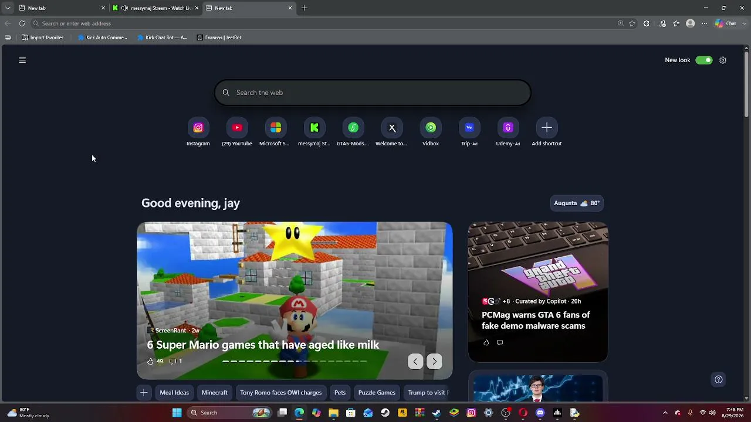Open the hamburger menu on new tab page

tap(22, 60)
